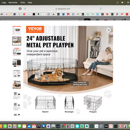This screenshot has height=130, width=130.
Task: Open the Logg menu
Action: pos(4,2)
